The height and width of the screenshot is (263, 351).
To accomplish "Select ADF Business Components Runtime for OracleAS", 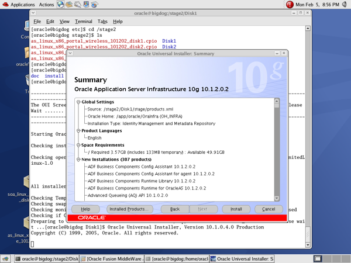I will 147,188.
